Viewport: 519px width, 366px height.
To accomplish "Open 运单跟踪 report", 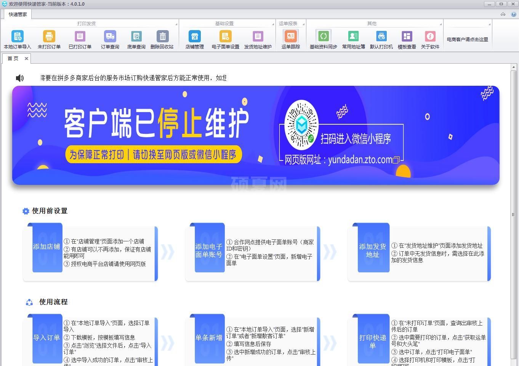I will (x=291, y=40).
